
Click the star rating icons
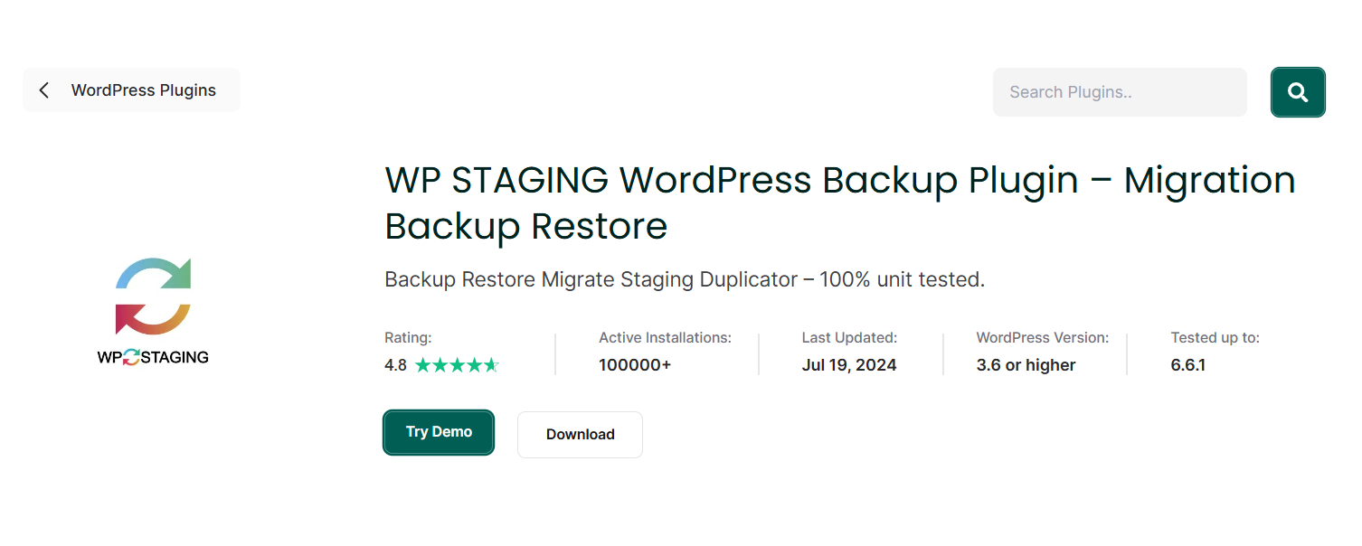457,365
